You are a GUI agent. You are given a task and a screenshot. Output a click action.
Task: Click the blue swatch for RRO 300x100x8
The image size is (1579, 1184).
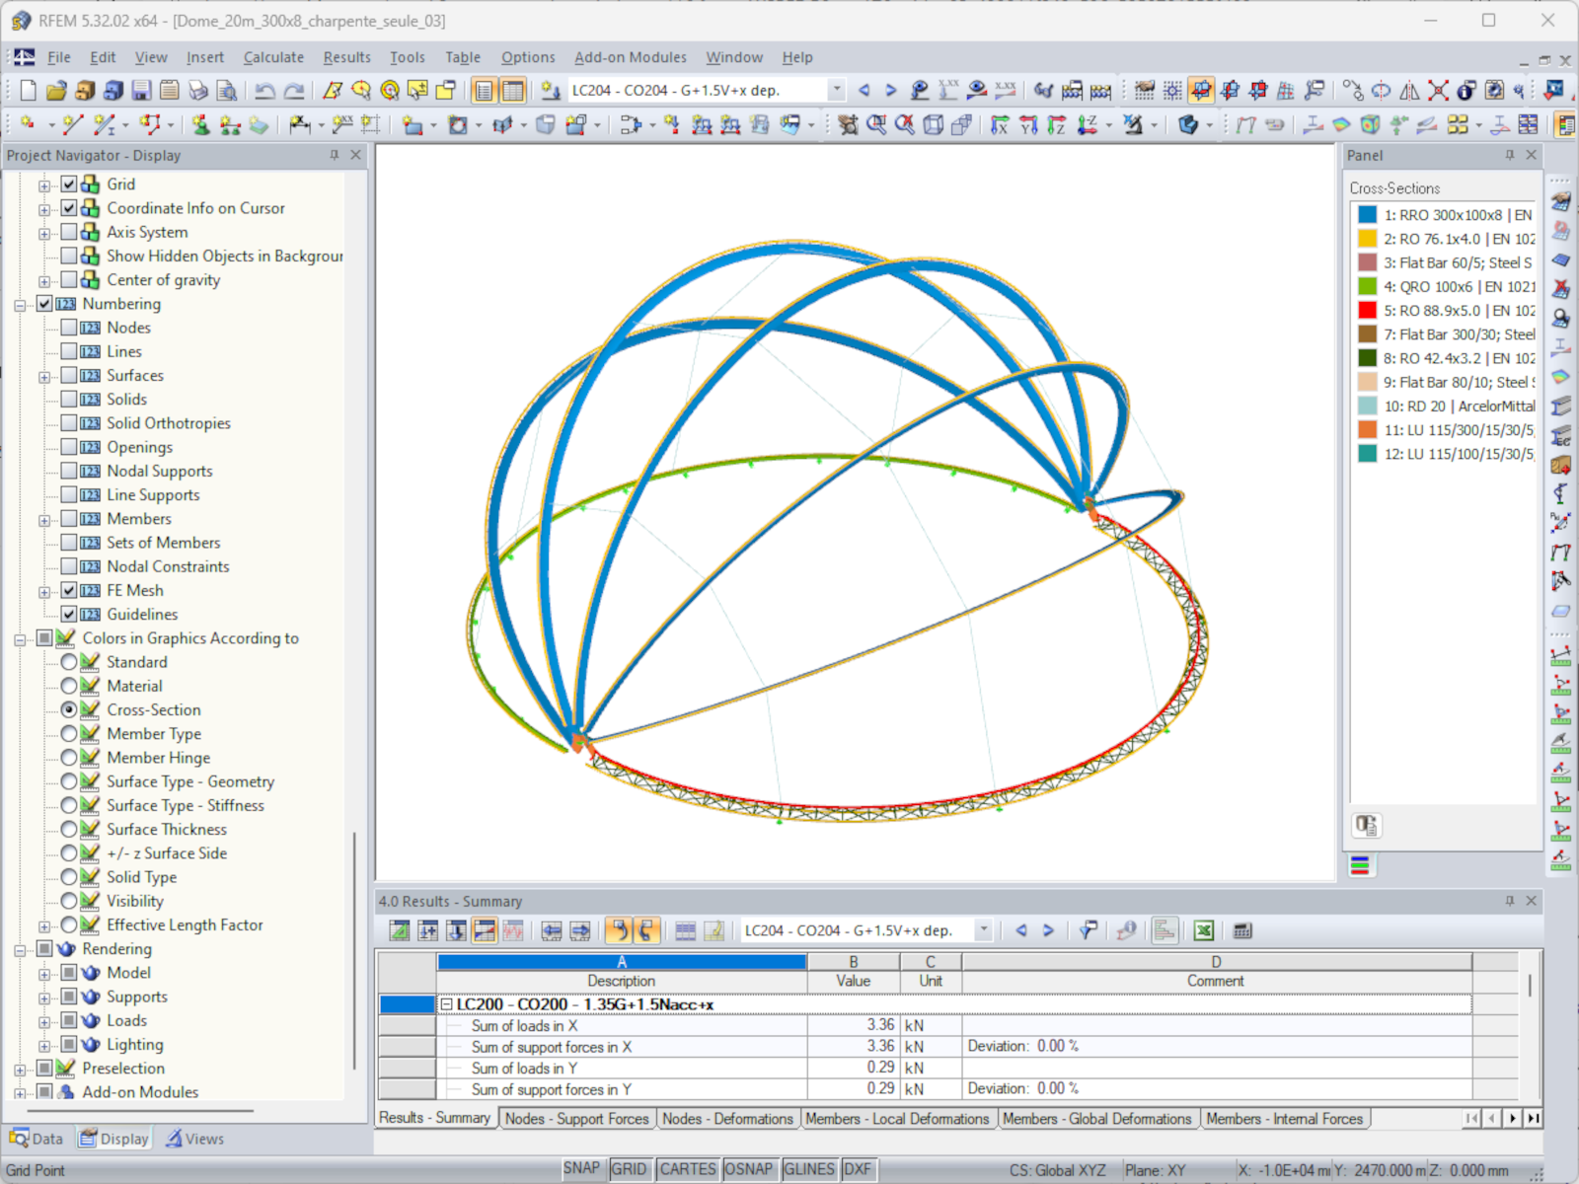click(x=1367, y=215)
